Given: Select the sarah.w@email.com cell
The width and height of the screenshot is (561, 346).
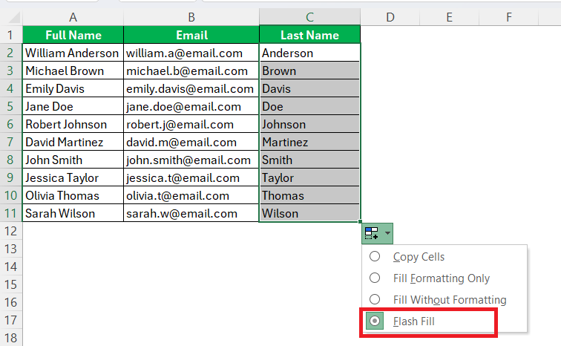Looking at the screenshot, I should pos(191,213).
